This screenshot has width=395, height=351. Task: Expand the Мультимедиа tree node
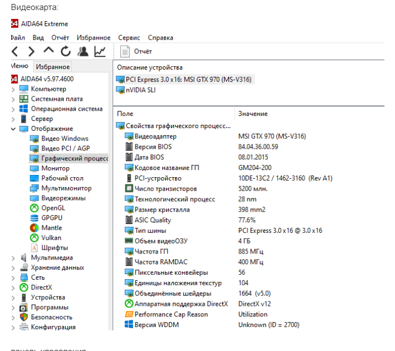tap(13, 258)
